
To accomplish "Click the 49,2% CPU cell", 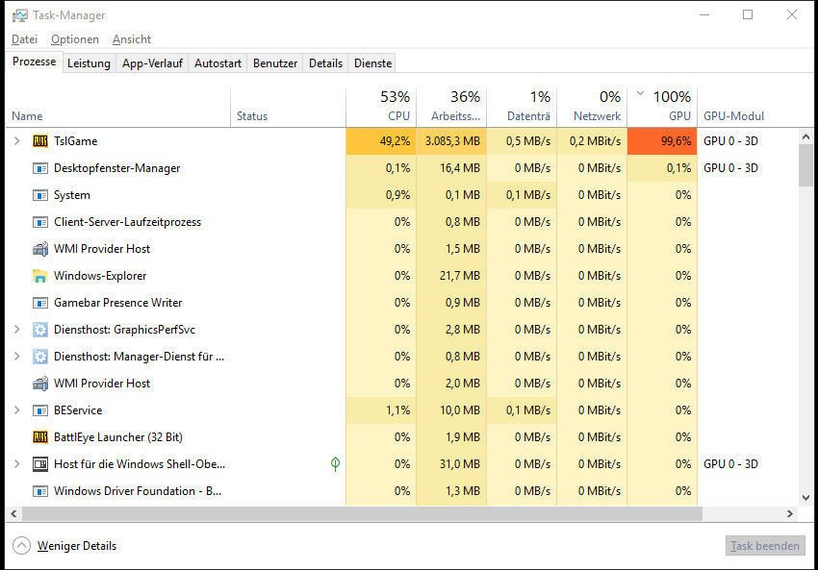I will [x=381, y=141].
